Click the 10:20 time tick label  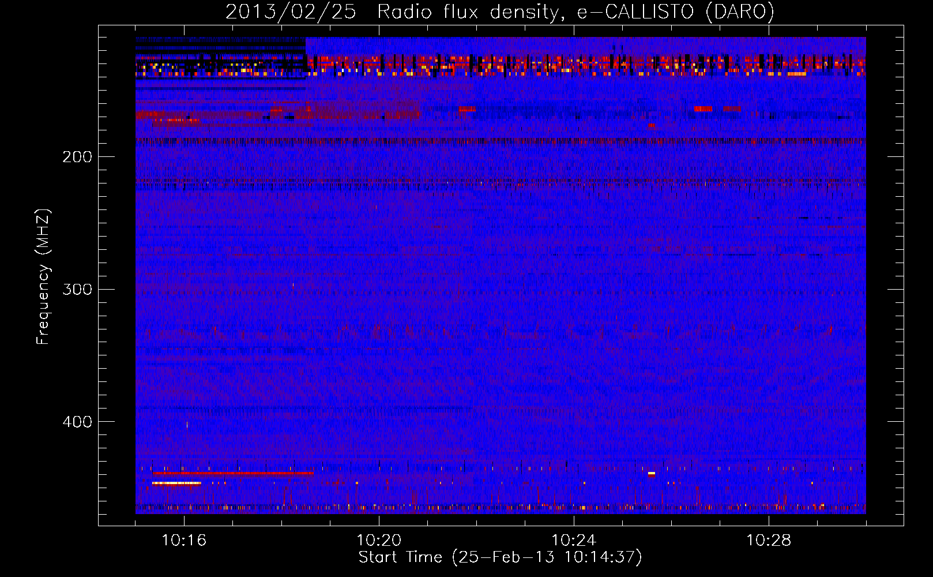[379, 540]
